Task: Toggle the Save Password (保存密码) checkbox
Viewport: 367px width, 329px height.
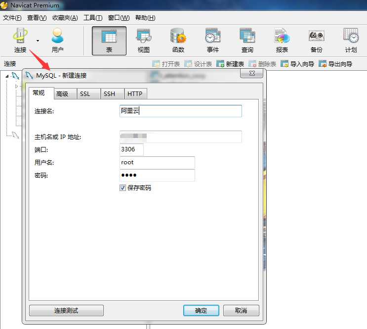Action: (122, 188)
